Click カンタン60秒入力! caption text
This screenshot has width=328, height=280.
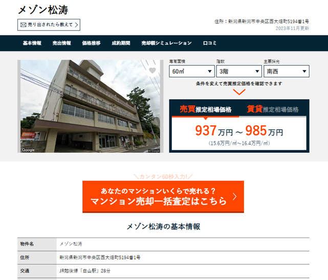pyautogui.click(x=163, y=177)
